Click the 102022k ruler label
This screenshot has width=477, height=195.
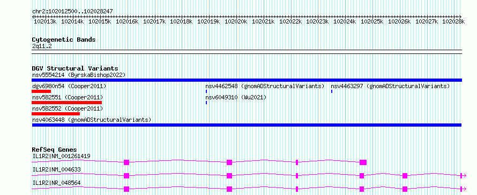coord(290,21)
